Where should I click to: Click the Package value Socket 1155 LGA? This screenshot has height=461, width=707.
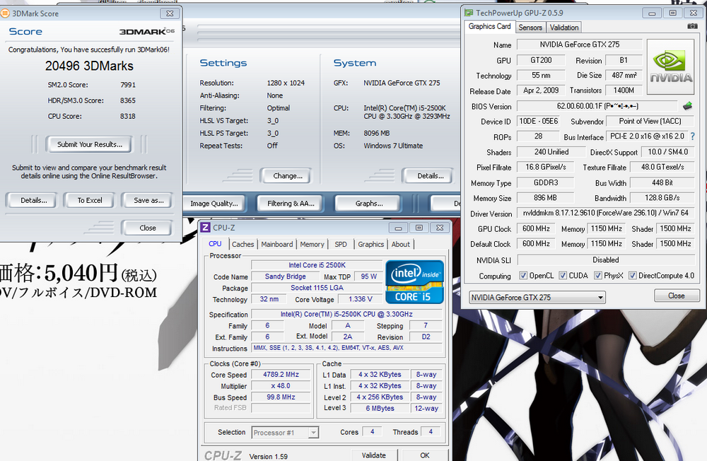317,288
